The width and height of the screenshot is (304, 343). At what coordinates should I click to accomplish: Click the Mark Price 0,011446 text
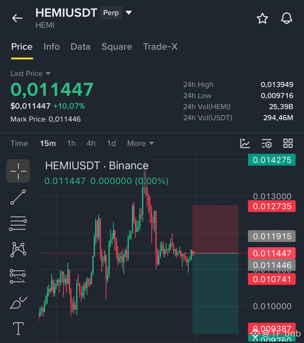[x=46, y=119]
